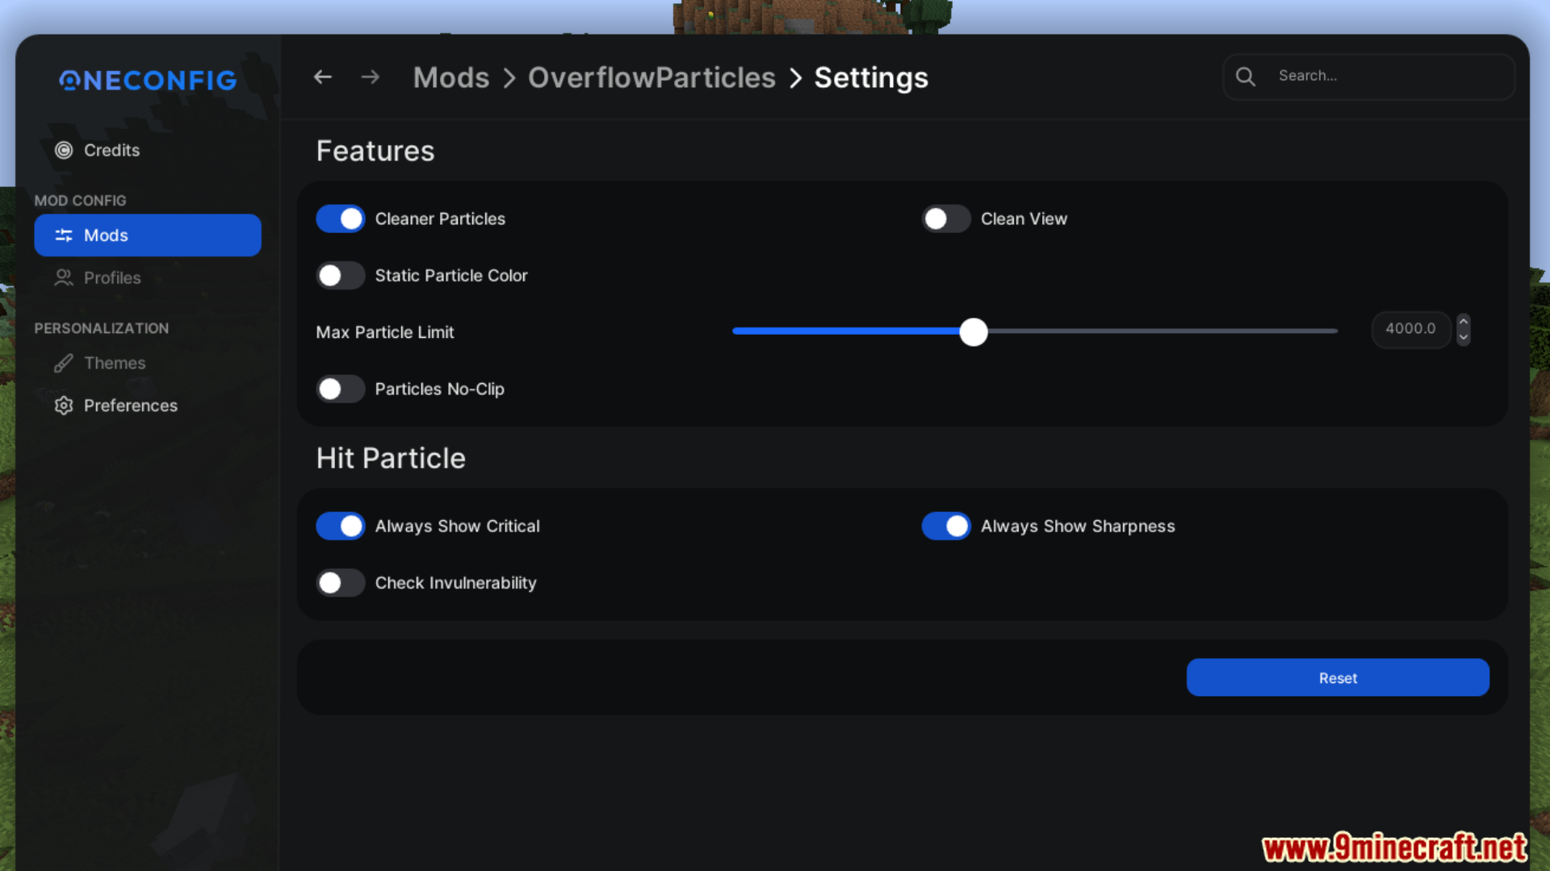Click the forward arrow icon
The image size is (1550, 871).
pyautogui.click(x=371, y=77)
